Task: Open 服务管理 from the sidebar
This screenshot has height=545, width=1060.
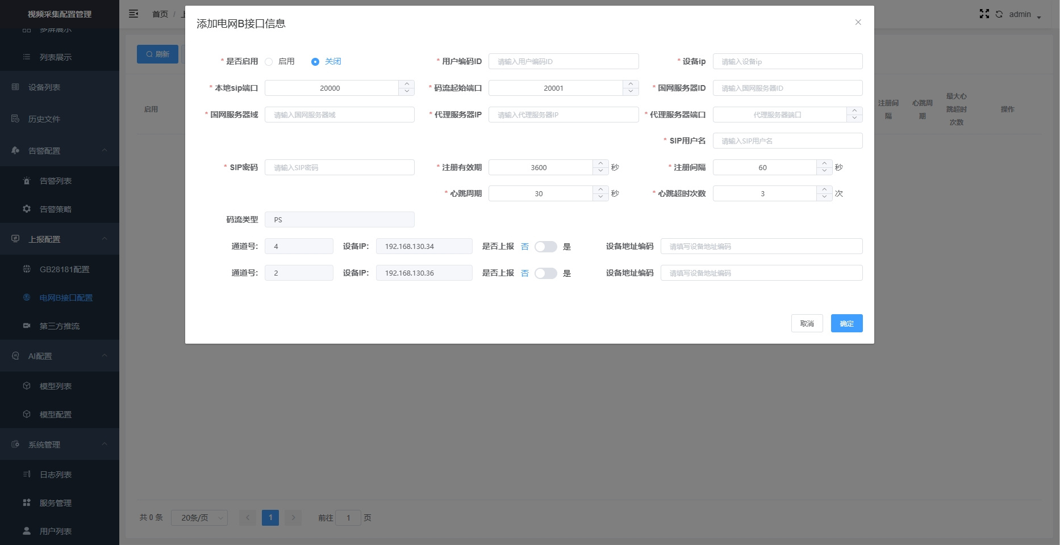Action: point(55,502)
